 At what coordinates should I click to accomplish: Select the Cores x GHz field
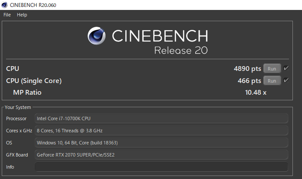161,131
